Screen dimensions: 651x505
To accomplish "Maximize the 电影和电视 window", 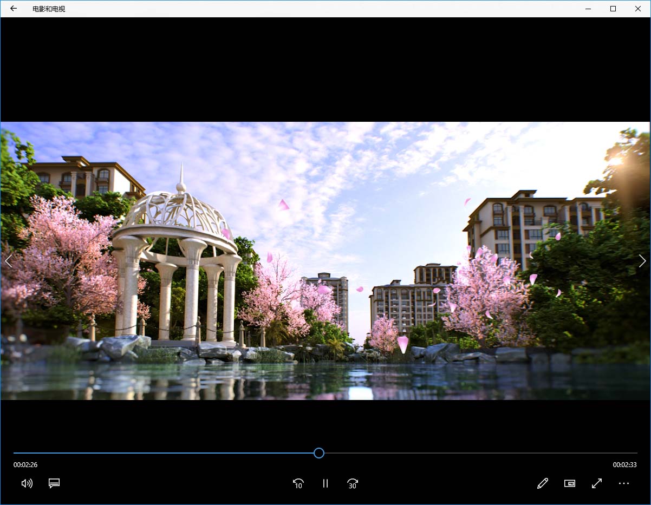I will [x=613, y=9].
